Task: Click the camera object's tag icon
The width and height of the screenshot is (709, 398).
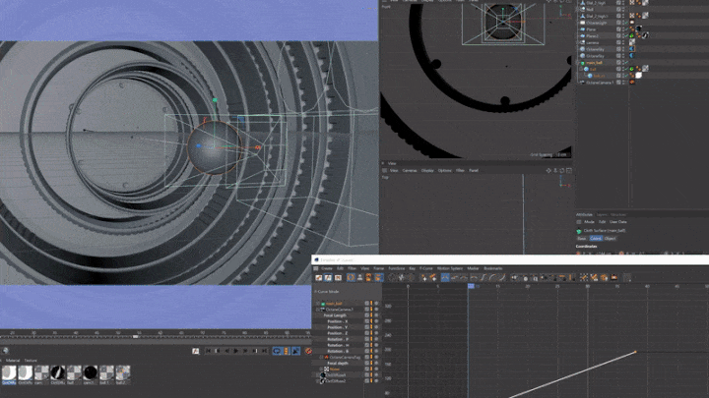Action: [632, 42]
